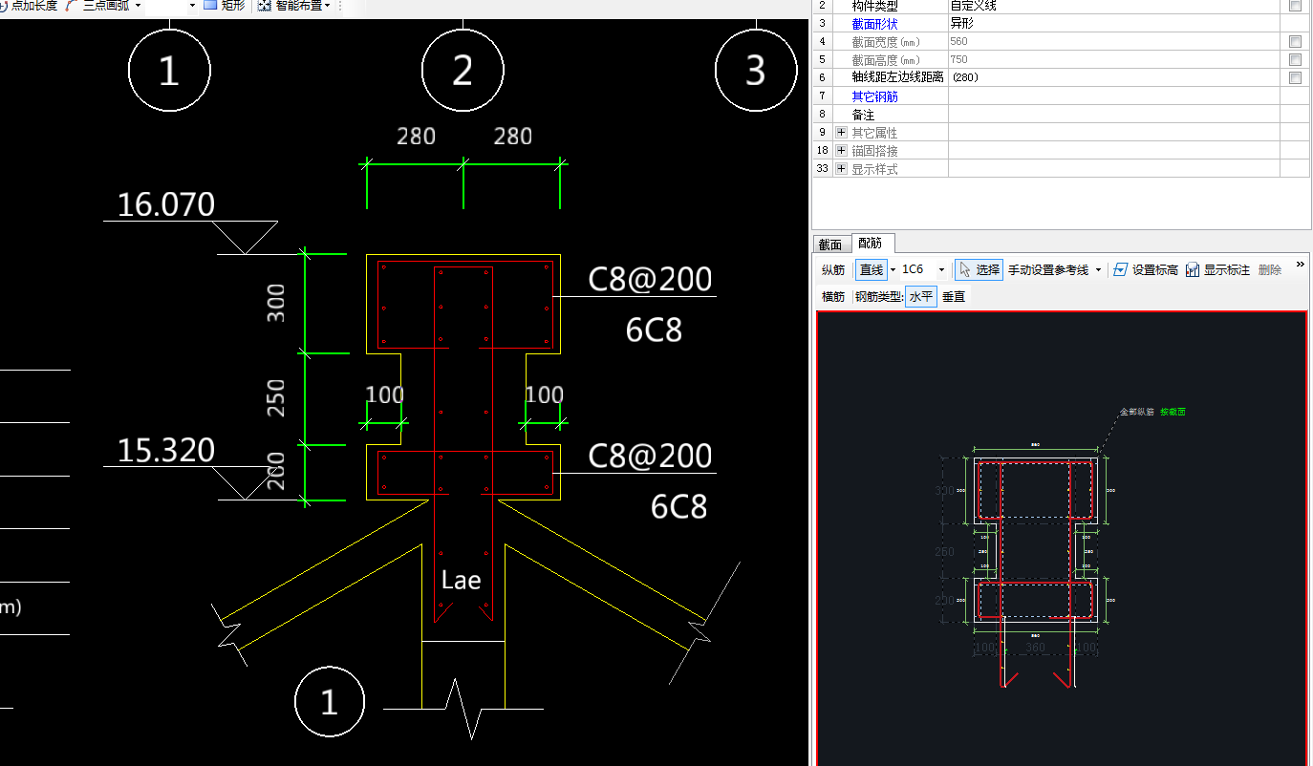Click the 全部纵筋 label in preview

point(1137,412)
